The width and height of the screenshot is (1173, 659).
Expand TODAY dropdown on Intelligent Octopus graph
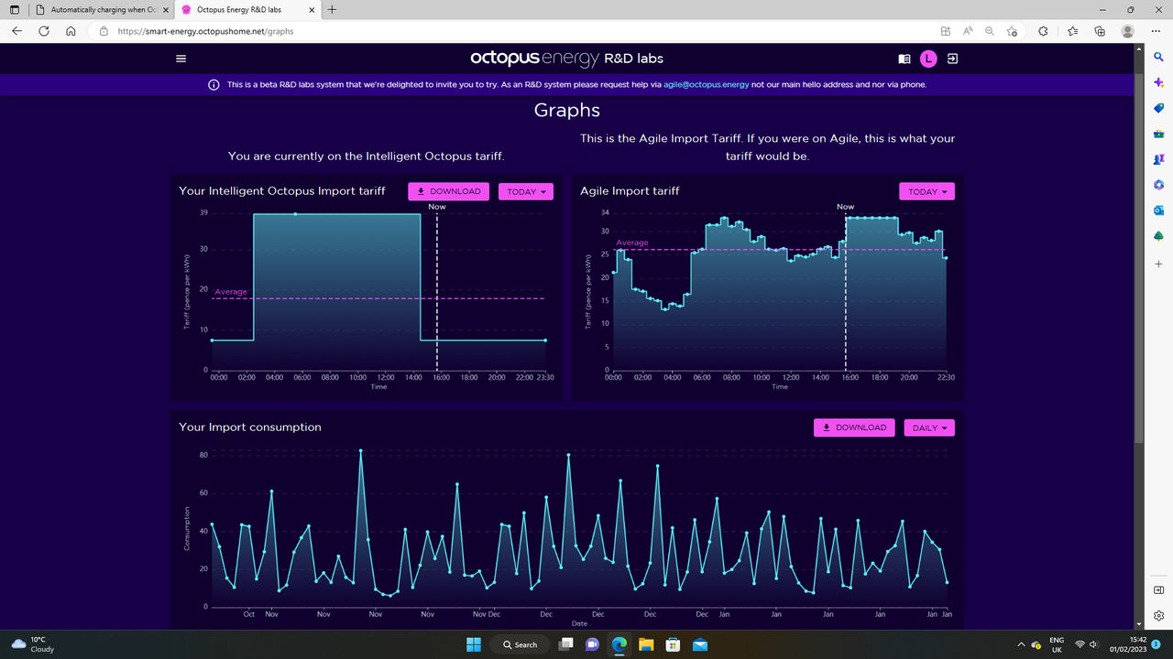click(526, 191)
